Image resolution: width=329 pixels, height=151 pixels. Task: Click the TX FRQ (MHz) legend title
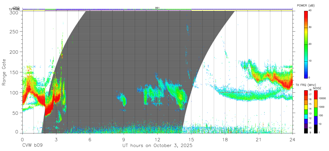tap(306, 85)
